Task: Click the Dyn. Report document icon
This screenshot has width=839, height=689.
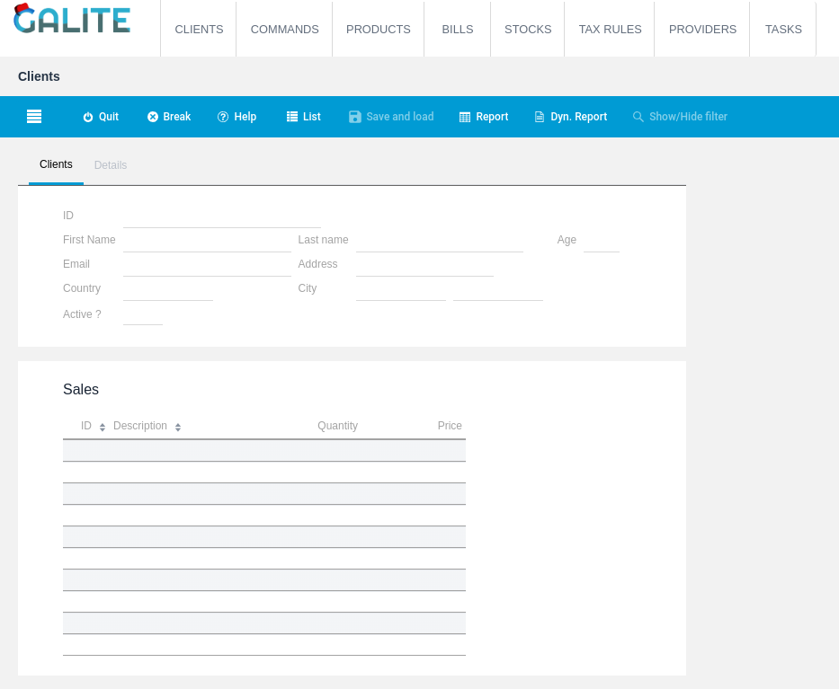Action: [540, 117]
